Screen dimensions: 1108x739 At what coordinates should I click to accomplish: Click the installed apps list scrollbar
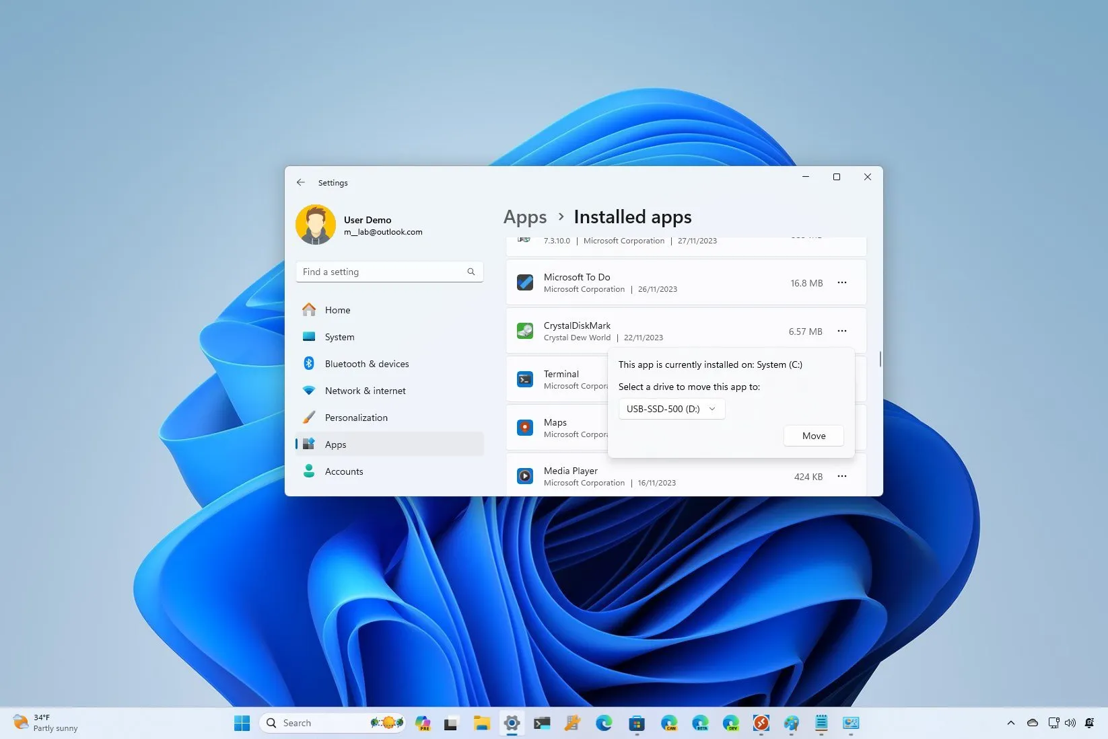880,358
